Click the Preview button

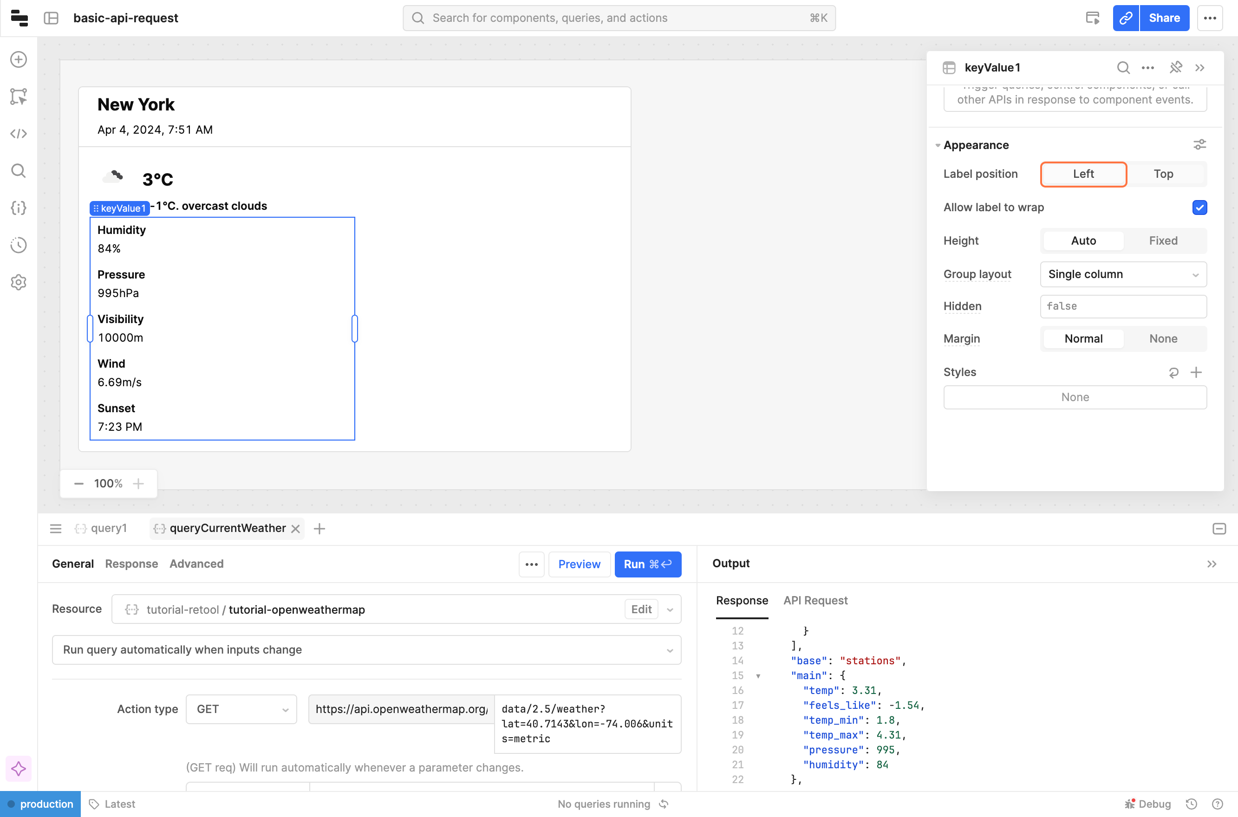(579, 564)
